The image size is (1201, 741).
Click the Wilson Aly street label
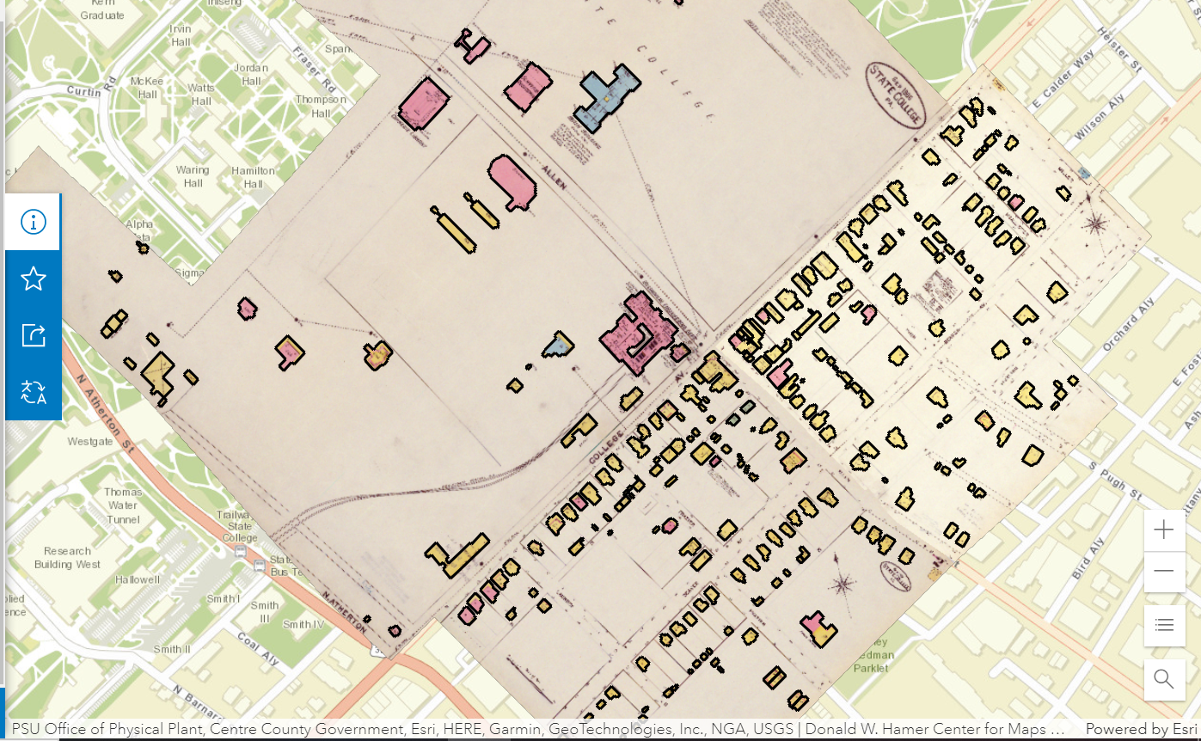point(1099,118)
